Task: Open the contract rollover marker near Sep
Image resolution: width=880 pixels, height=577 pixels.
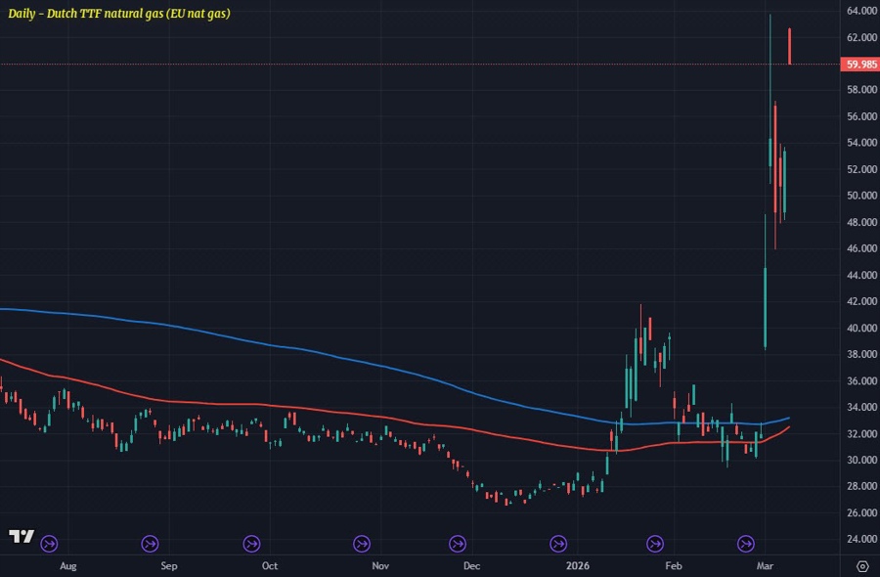Action: coord(151,543)
